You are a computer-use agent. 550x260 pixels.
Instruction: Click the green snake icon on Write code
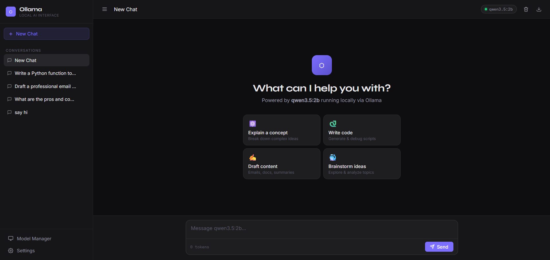click(x=333, y=124)
